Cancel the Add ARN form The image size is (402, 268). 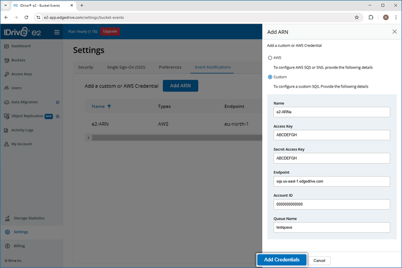(319, 260)
